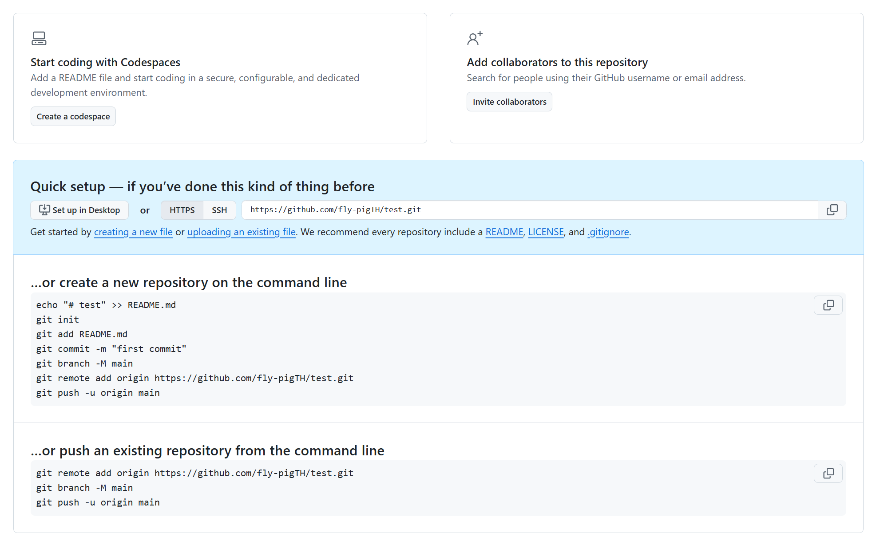
Task: Click the git remote add origin line under push existing
Action: (x=195, y=474)
